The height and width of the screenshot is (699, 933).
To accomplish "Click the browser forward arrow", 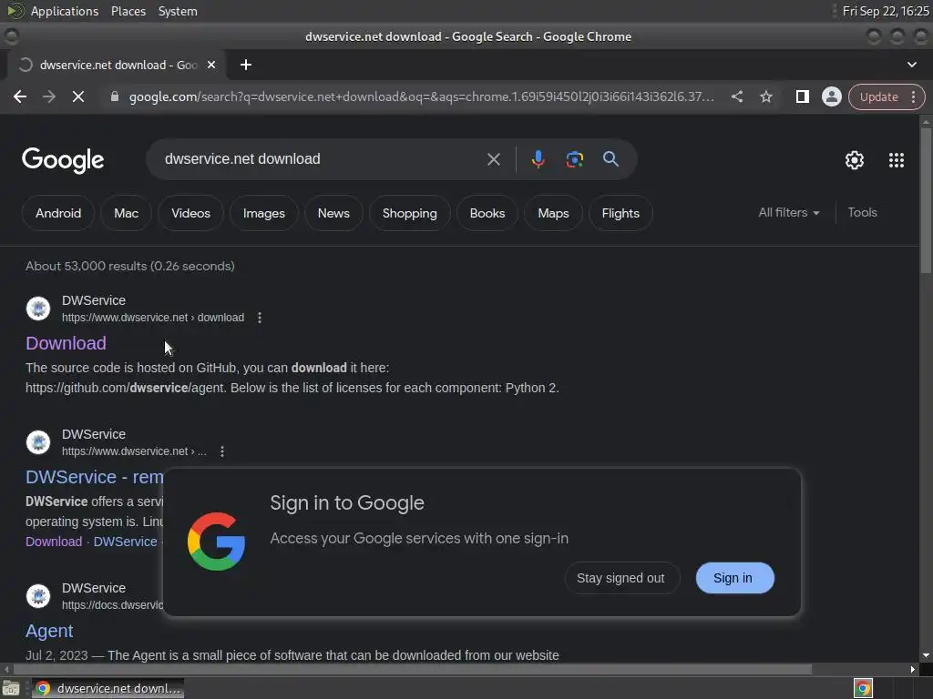I will coord(49,96).
